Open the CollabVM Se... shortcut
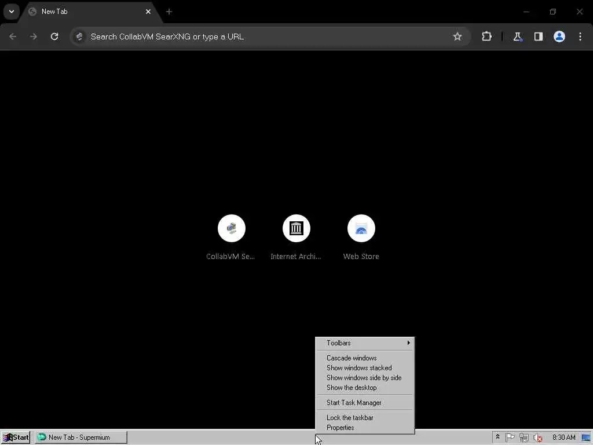The image size is (593, 445). [x=231, y=237]
